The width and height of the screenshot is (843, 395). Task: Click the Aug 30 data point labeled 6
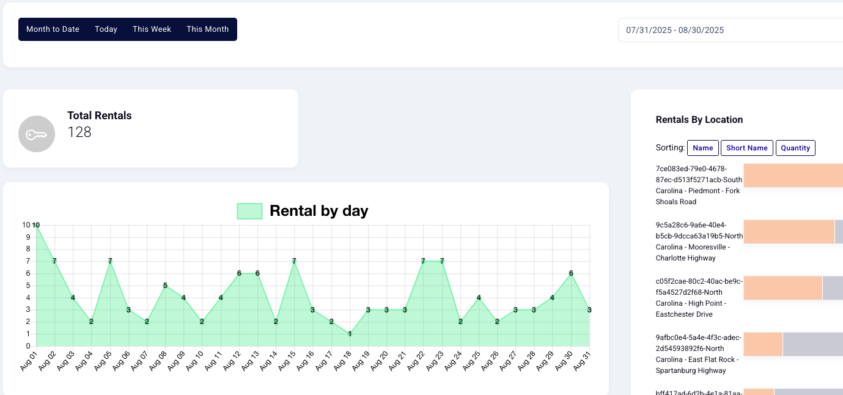click(571, 273)
